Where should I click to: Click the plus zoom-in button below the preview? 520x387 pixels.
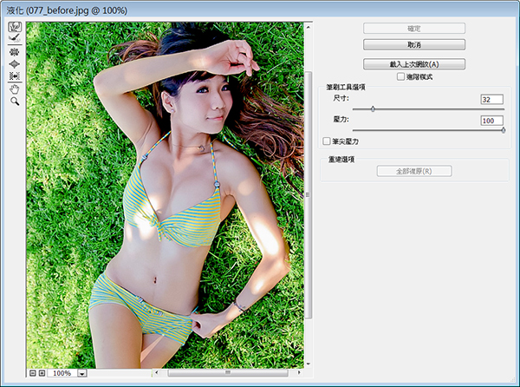point(42,373)
